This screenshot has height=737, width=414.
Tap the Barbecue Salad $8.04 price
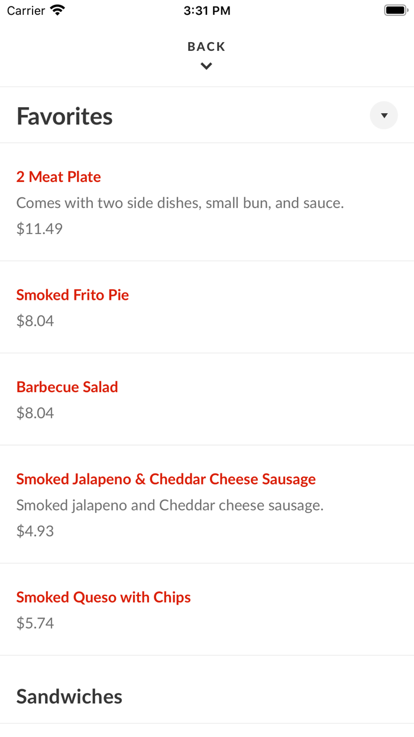35,412
